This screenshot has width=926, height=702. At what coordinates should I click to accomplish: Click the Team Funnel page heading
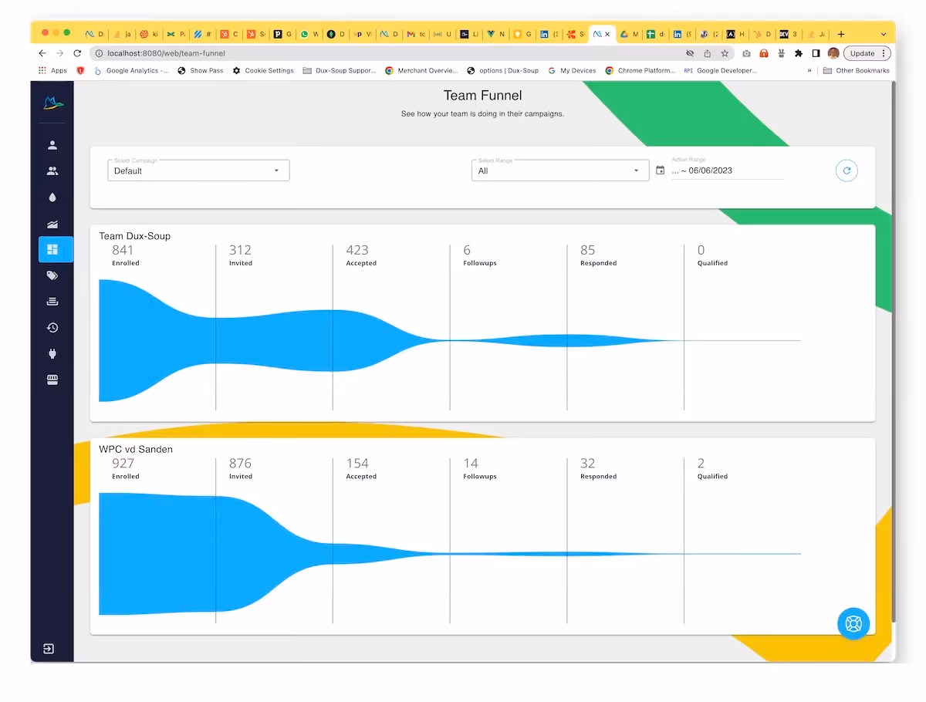point(483,96)
